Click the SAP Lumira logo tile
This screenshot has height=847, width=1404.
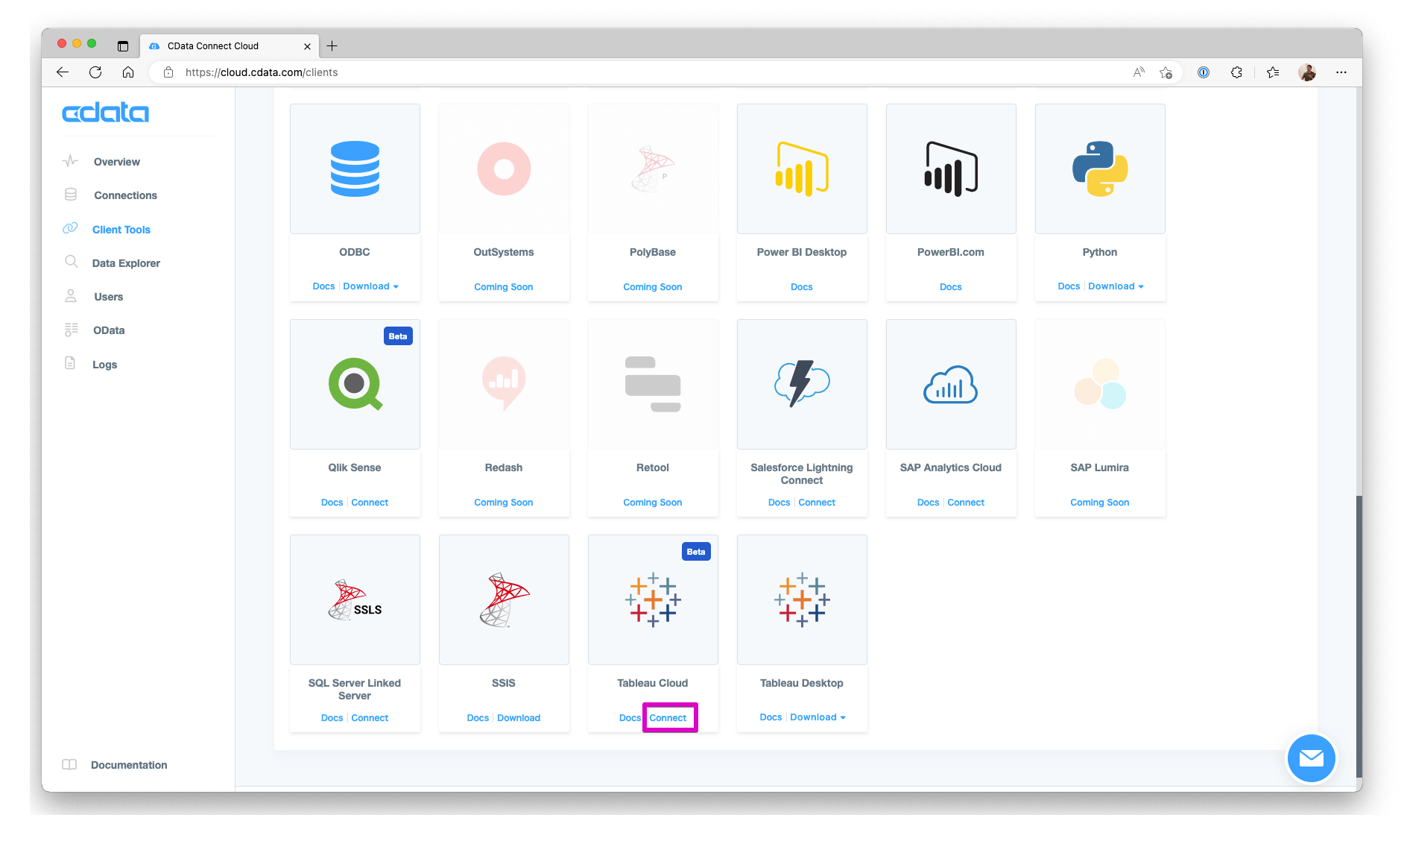(1100, 384)
